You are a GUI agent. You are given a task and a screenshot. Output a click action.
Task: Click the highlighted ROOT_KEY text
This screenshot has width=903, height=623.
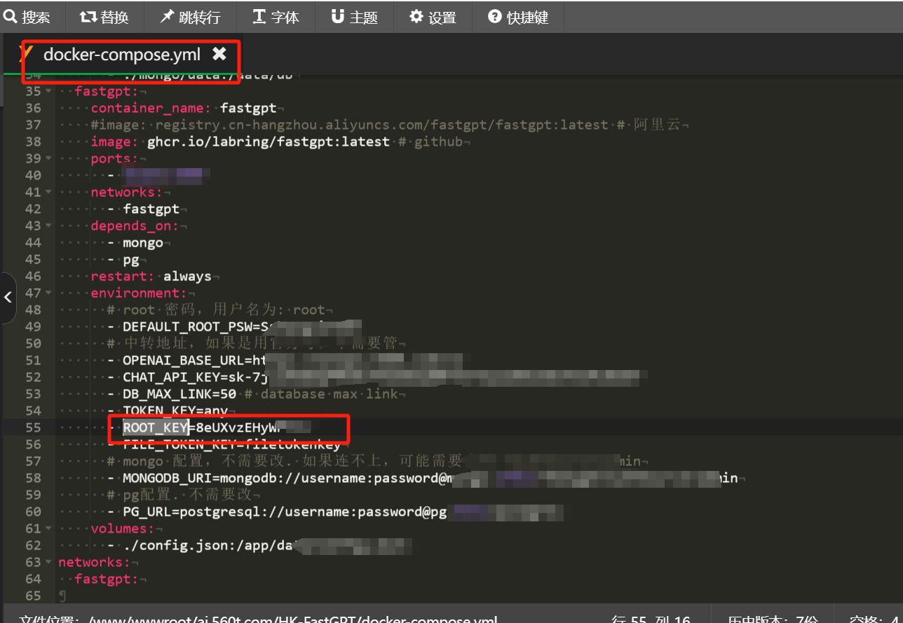coord(156,427)
